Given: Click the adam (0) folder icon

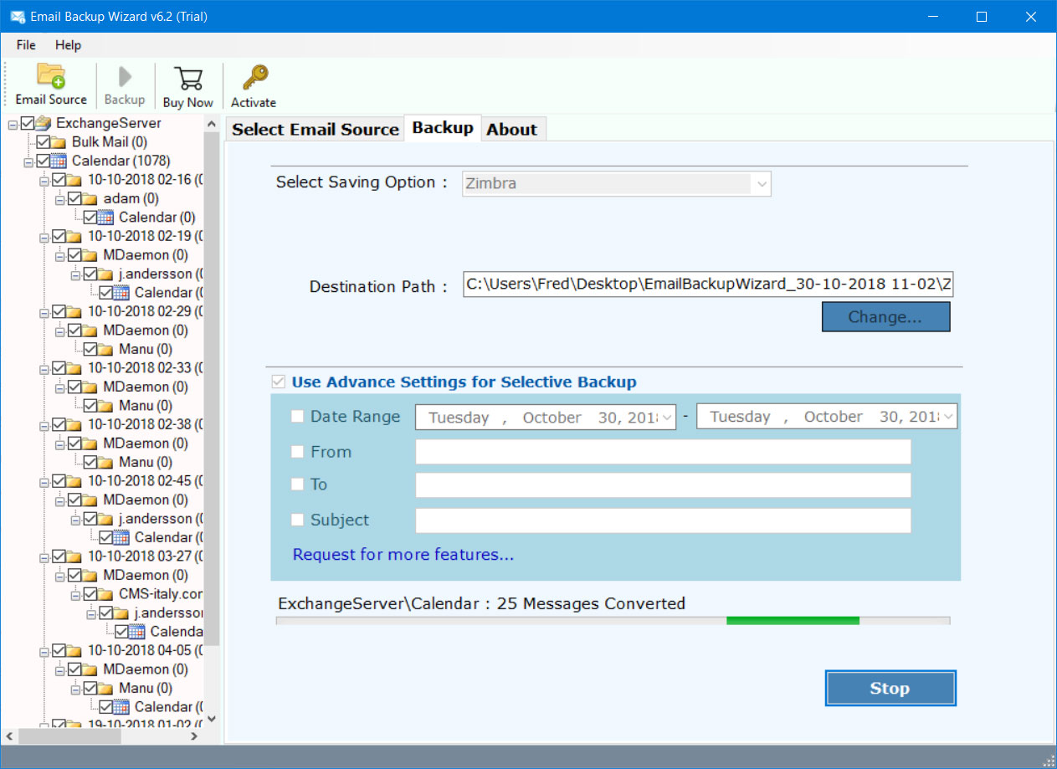Looking at the screenshot, I should 90,198.
